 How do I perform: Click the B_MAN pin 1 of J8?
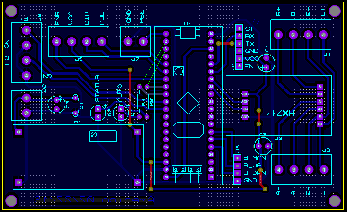click(x=237, y=158)
